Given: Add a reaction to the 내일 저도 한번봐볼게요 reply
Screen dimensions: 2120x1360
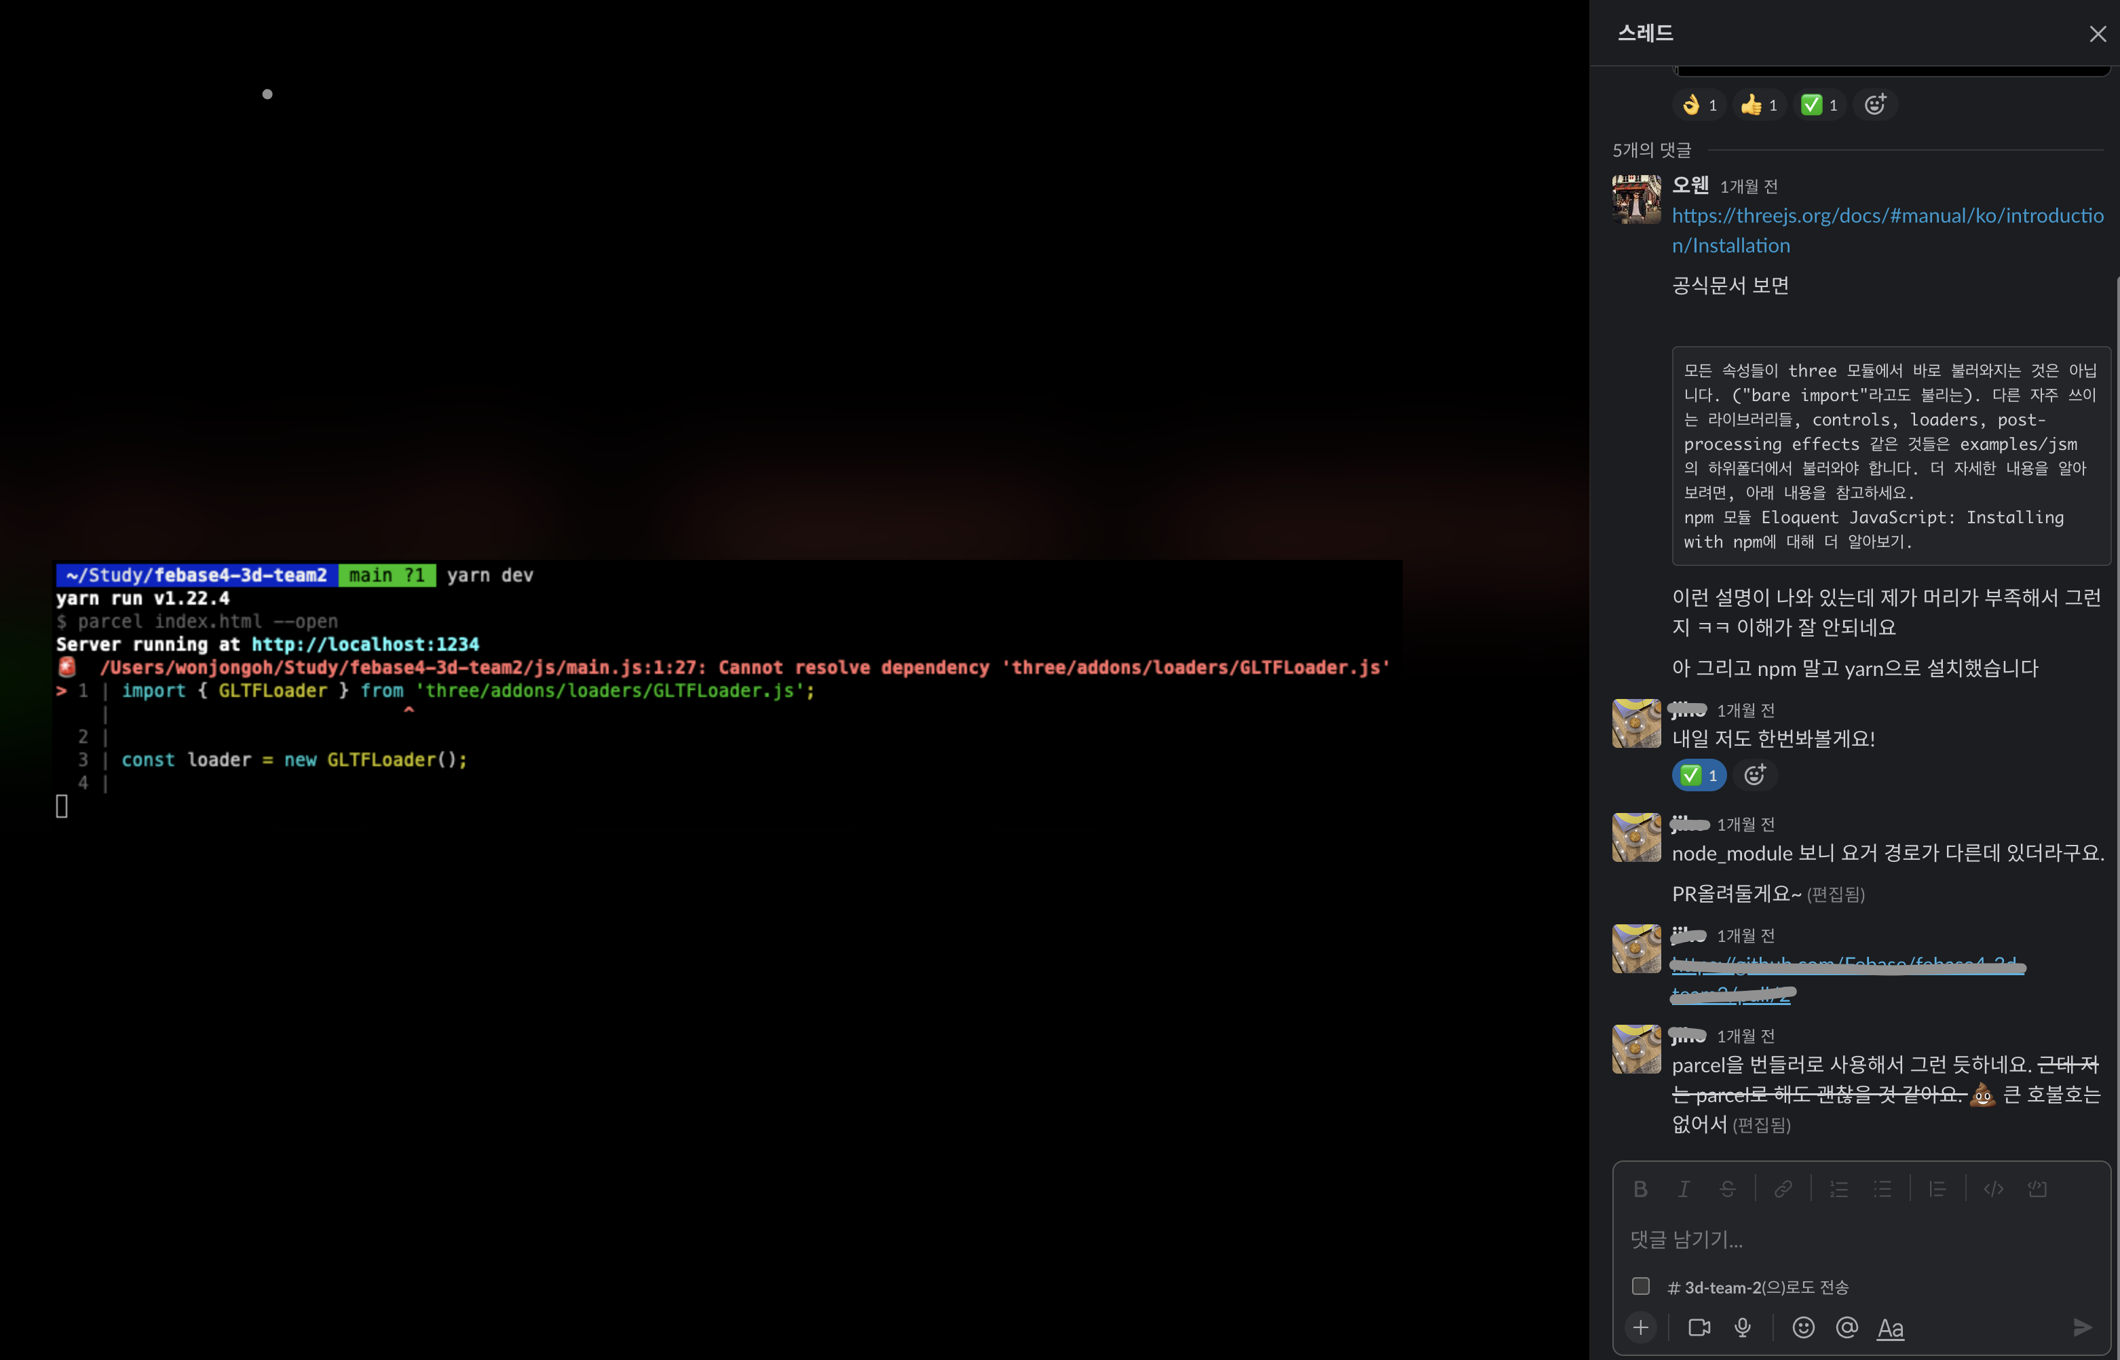Looking at the screenshot, I should point(1754,774).
